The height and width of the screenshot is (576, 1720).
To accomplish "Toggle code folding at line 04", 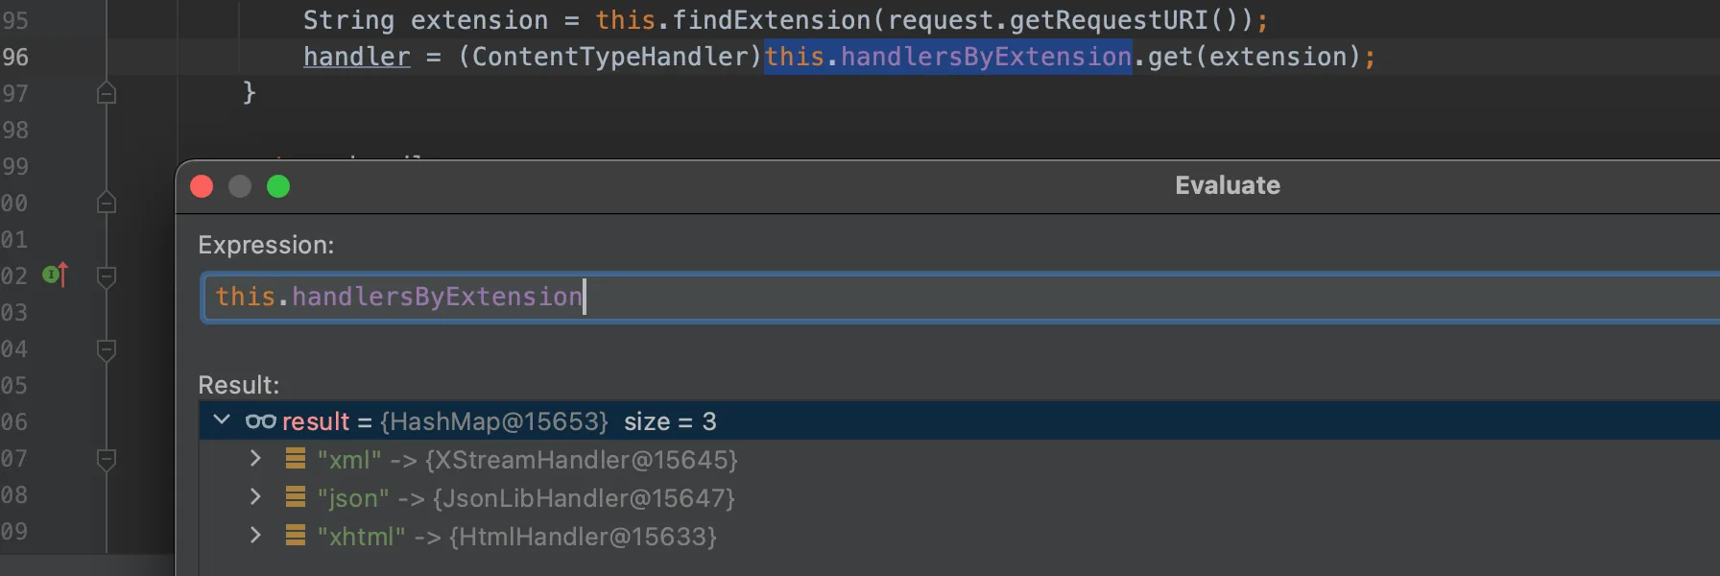I will 107,349.
